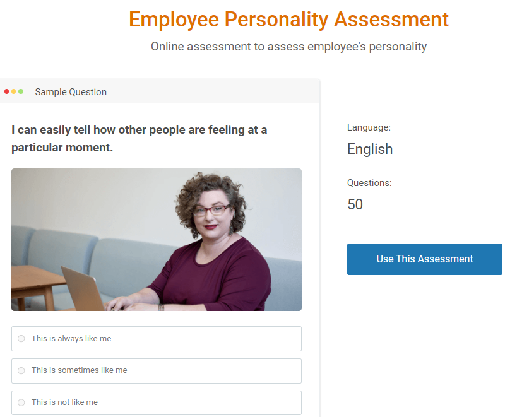Click the "Online assessment" subtitle text

[x=288, y=47]
